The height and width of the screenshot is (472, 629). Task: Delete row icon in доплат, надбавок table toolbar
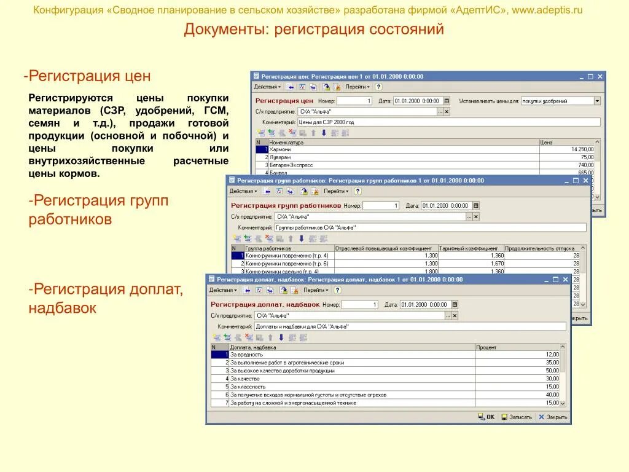[x=249, y=337]
